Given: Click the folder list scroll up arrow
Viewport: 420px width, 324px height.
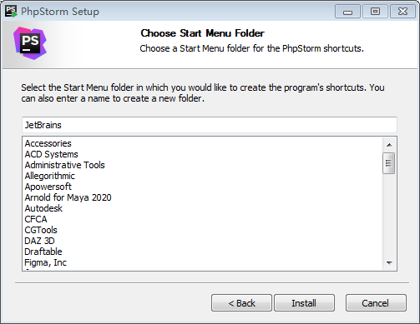Looking at the screenshot, I should tap(389, 145).
